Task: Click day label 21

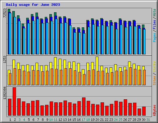Action: (x=102, y=120)
